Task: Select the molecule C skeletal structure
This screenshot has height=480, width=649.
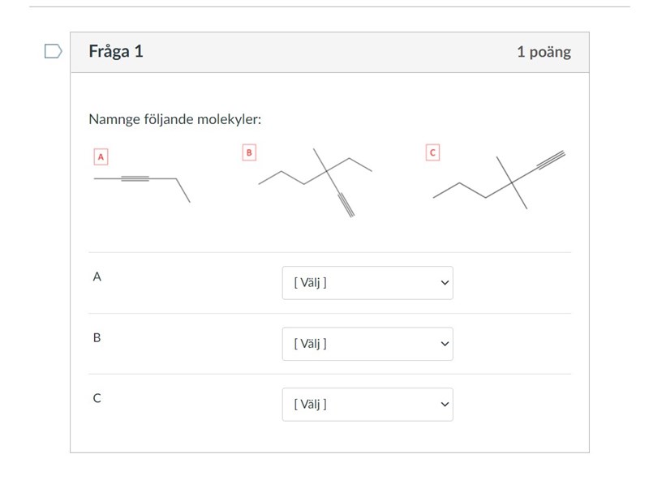Action: pyautogui.click(x=499, y=180)
